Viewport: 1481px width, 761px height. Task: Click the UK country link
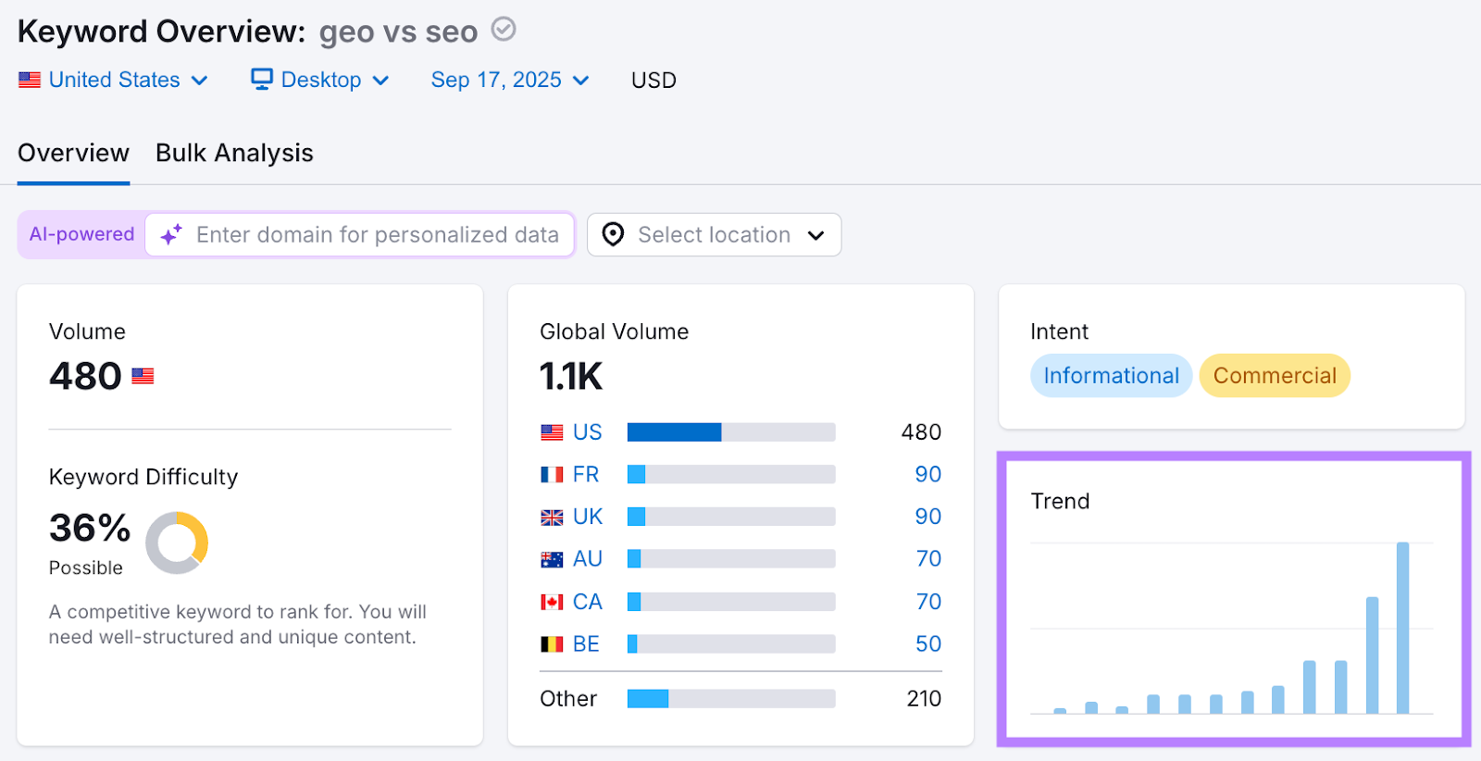click(x=587, y=517)
